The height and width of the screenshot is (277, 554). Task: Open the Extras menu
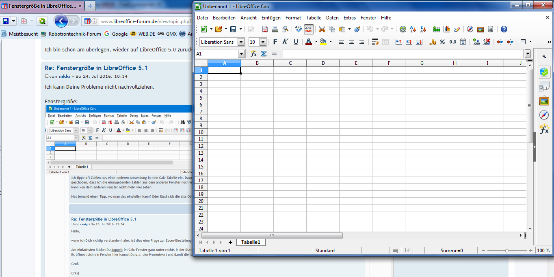tap(350, 18)
